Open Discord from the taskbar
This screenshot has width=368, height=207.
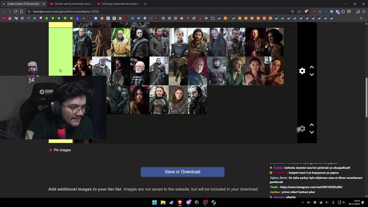coord(188,202)
